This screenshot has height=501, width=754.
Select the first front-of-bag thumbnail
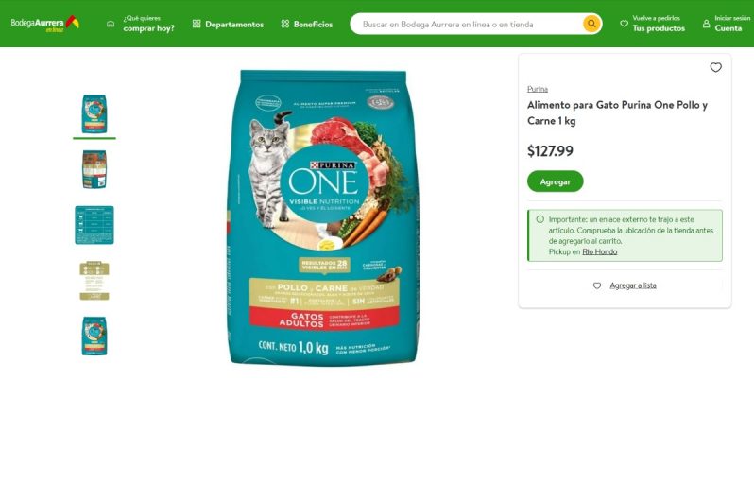[x=94, y=114]
